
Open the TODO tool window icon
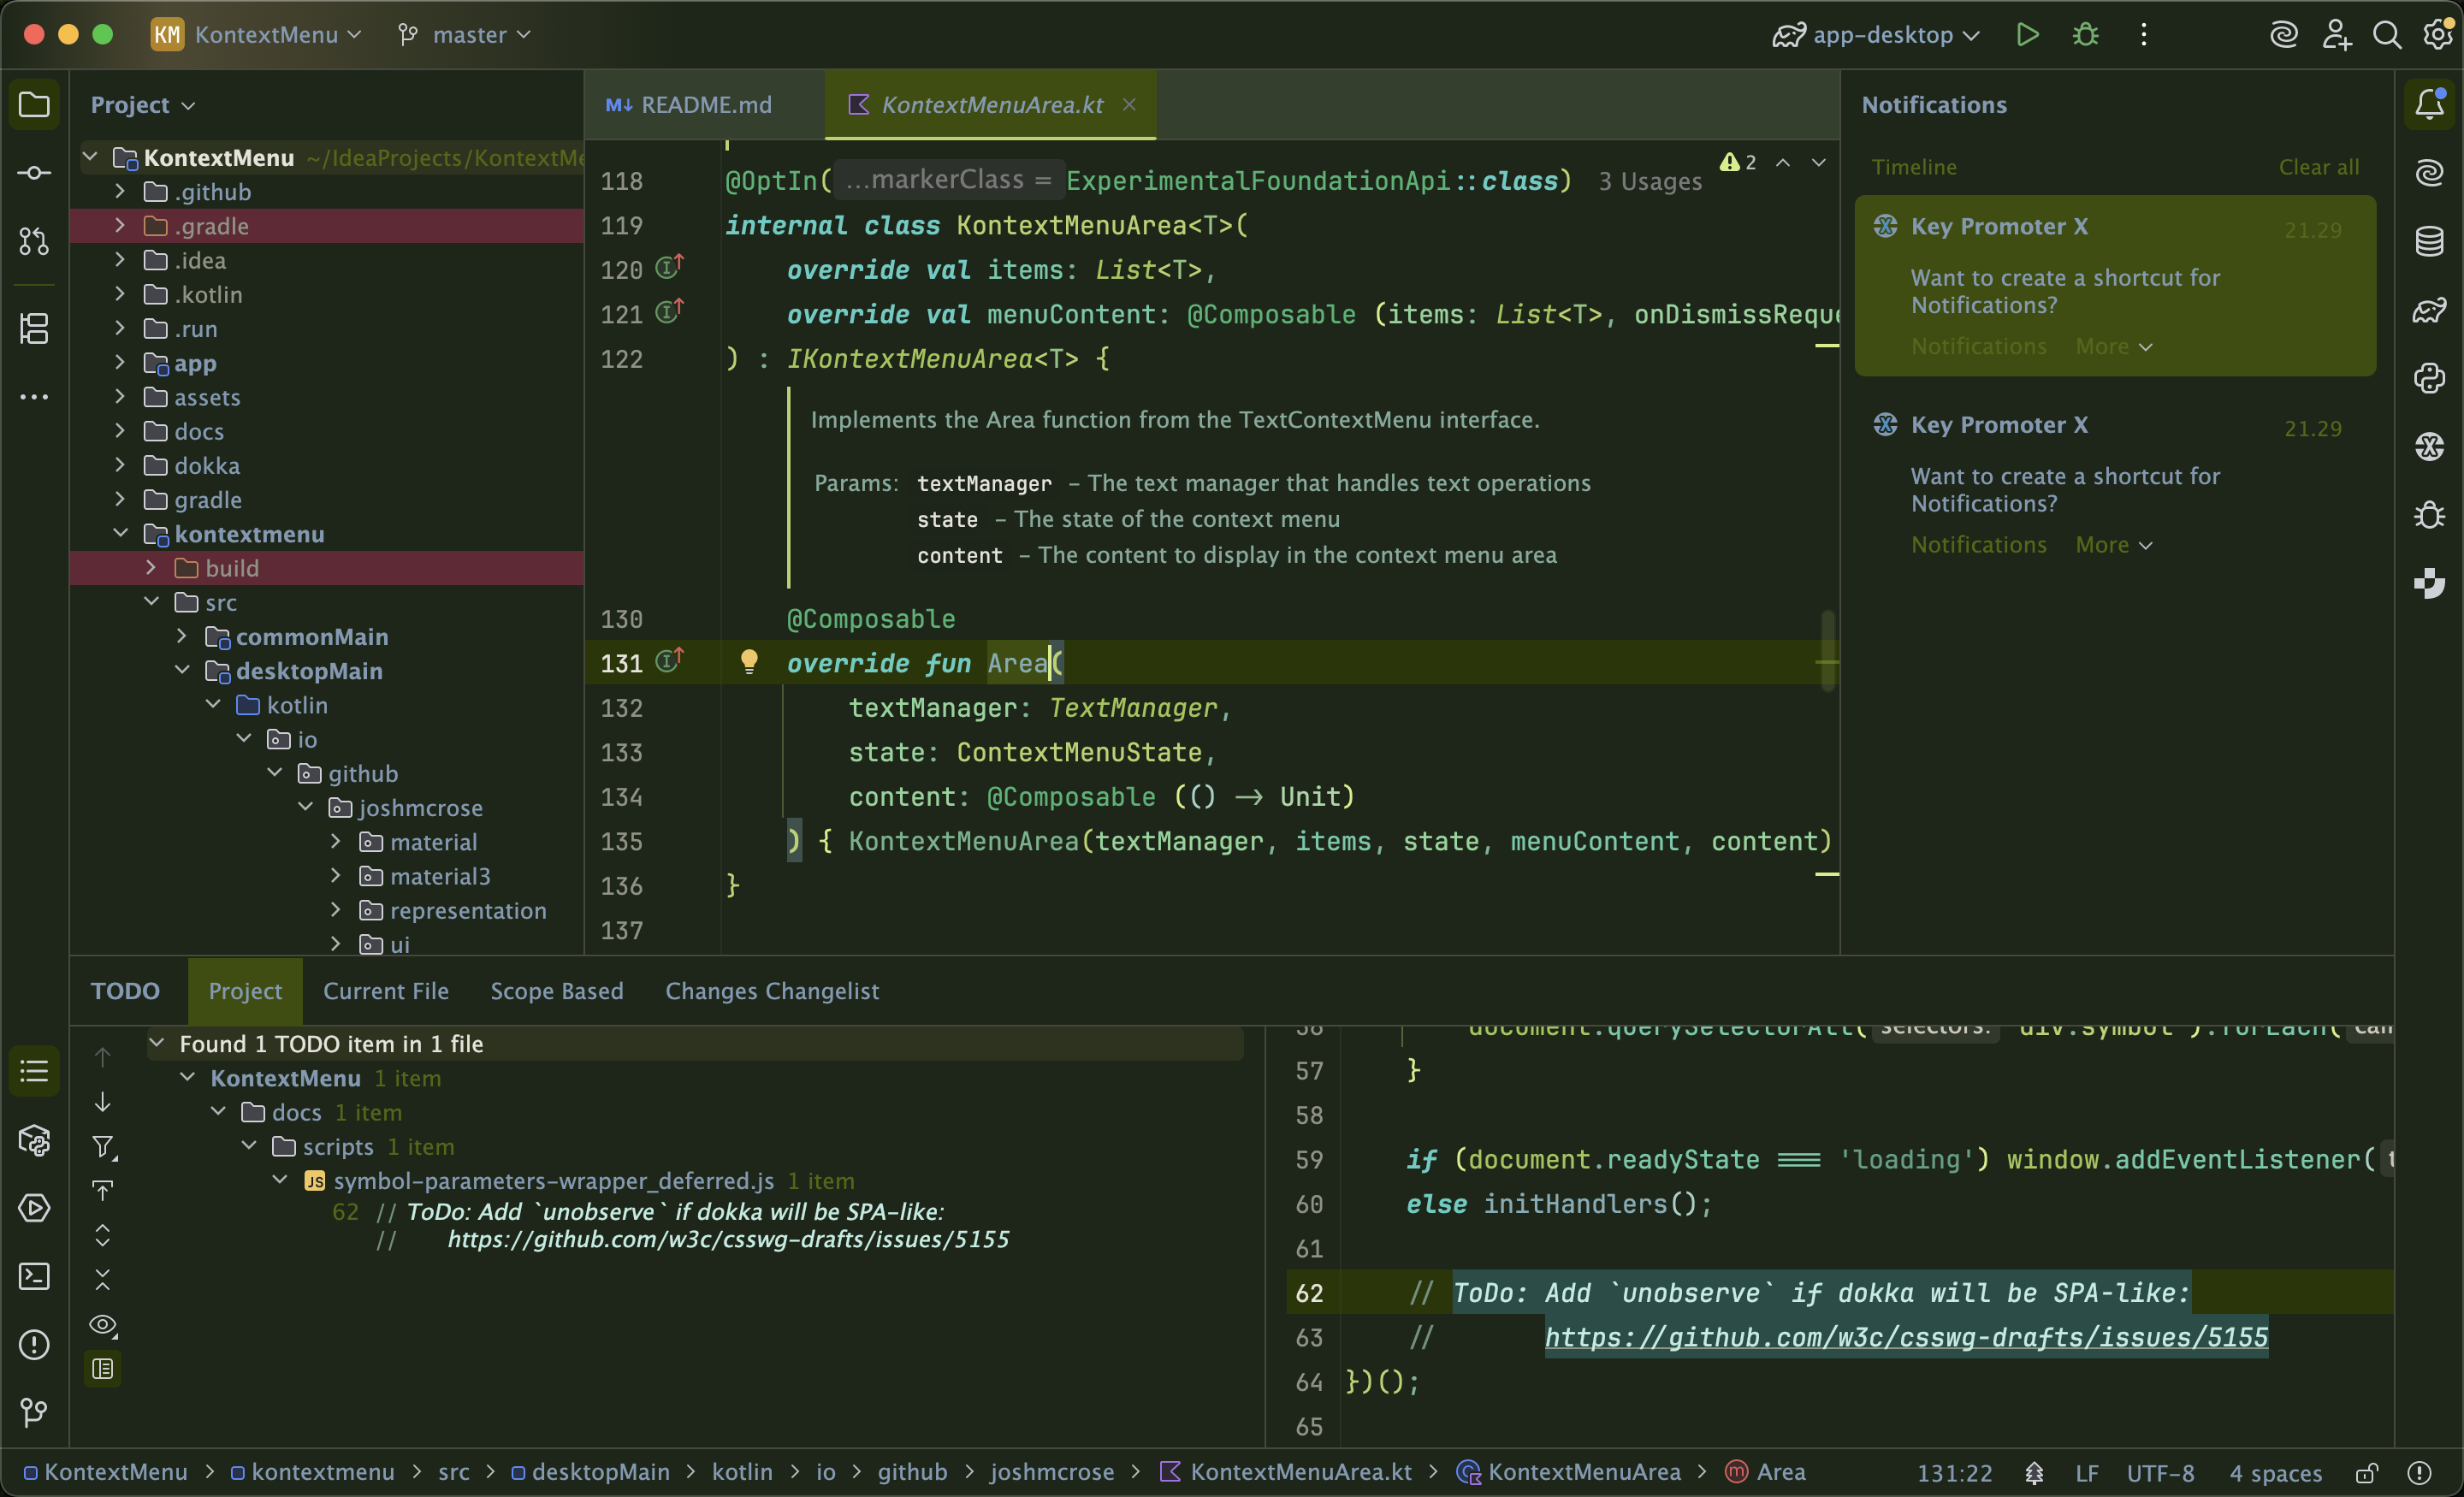[34, 1072]
